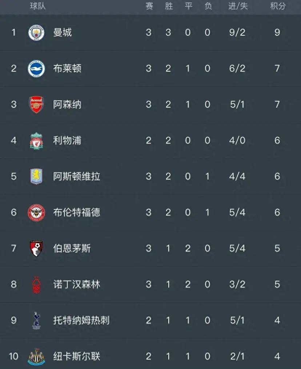Click the Aston Villa crest icon
The height and width of the screenshot is (369, 301).
pos(36,176)
